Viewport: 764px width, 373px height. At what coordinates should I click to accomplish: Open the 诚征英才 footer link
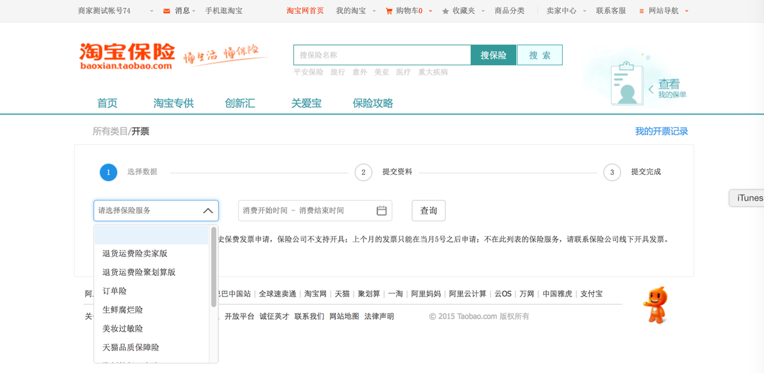(x=275, y=317)
